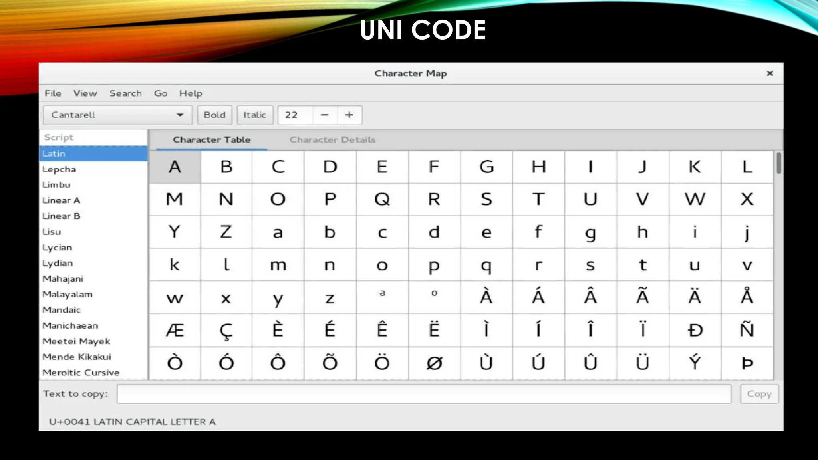Select the masculine ordinal º cell
The width and height of the screenshot is (818, 460).
click(x=434, y=297)
